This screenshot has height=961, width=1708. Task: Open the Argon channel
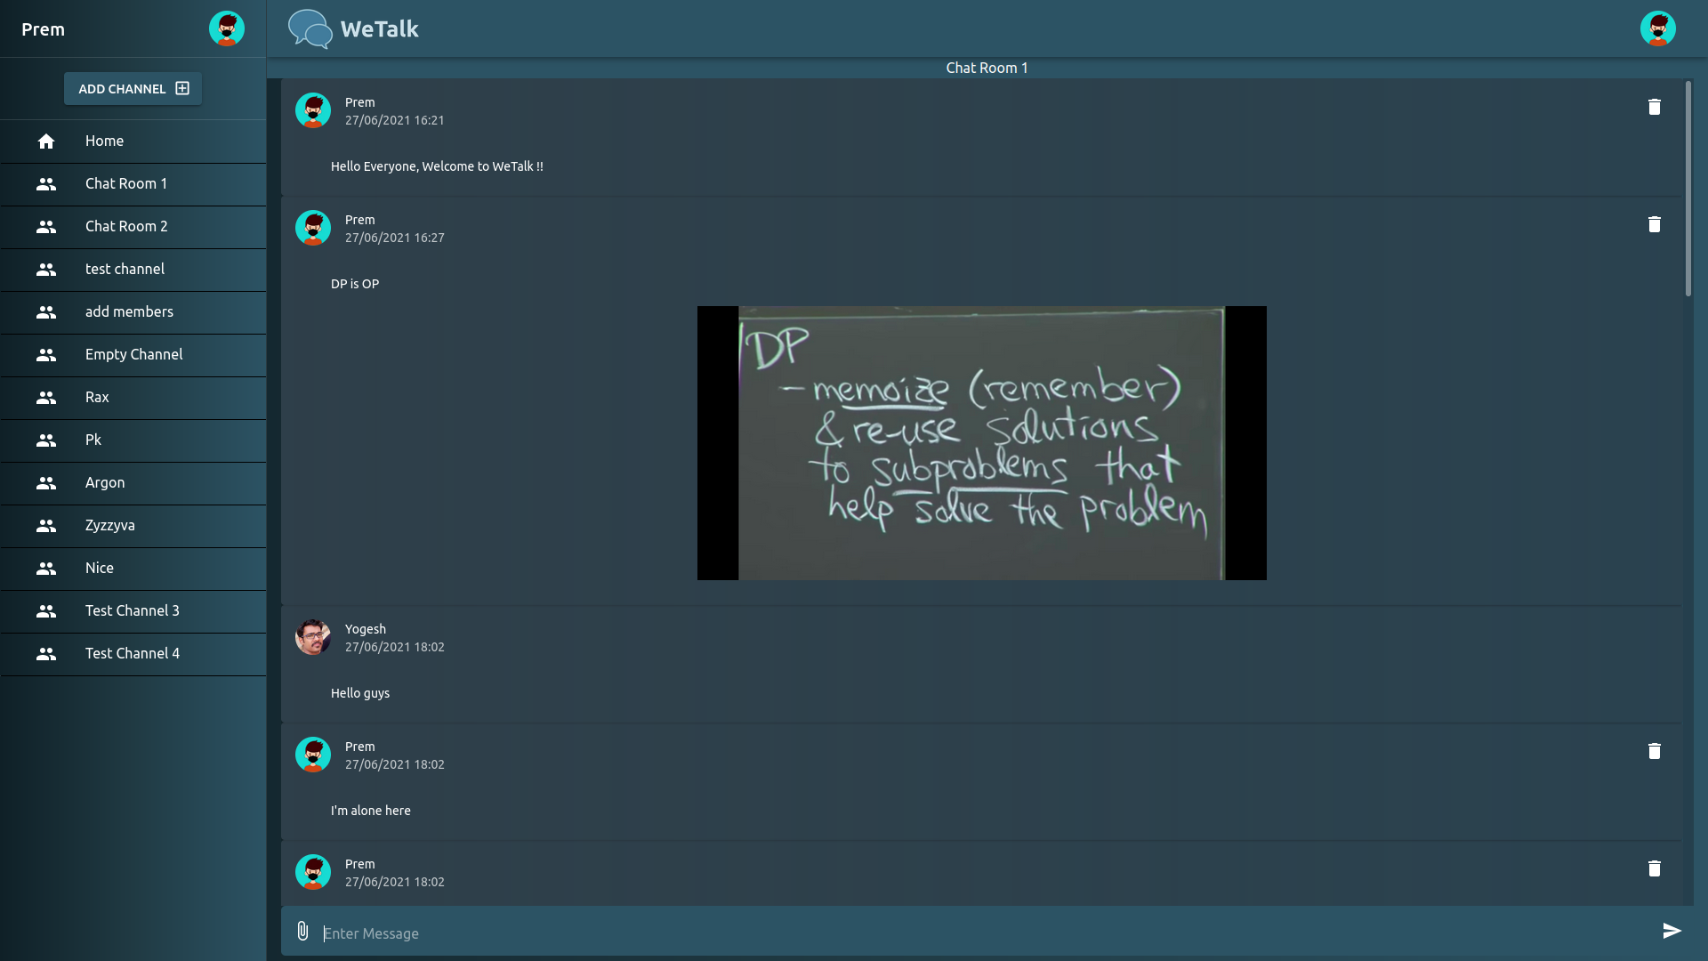tap(105, 482)
